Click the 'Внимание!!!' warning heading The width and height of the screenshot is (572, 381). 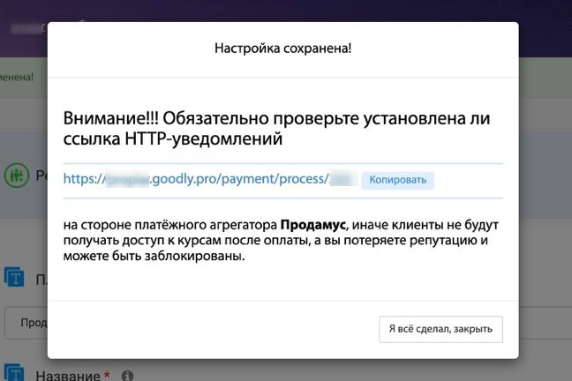tap(276, 129)
